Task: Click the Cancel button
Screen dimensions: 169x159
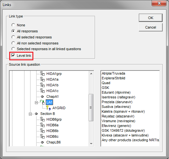Action: pos(151,27)
